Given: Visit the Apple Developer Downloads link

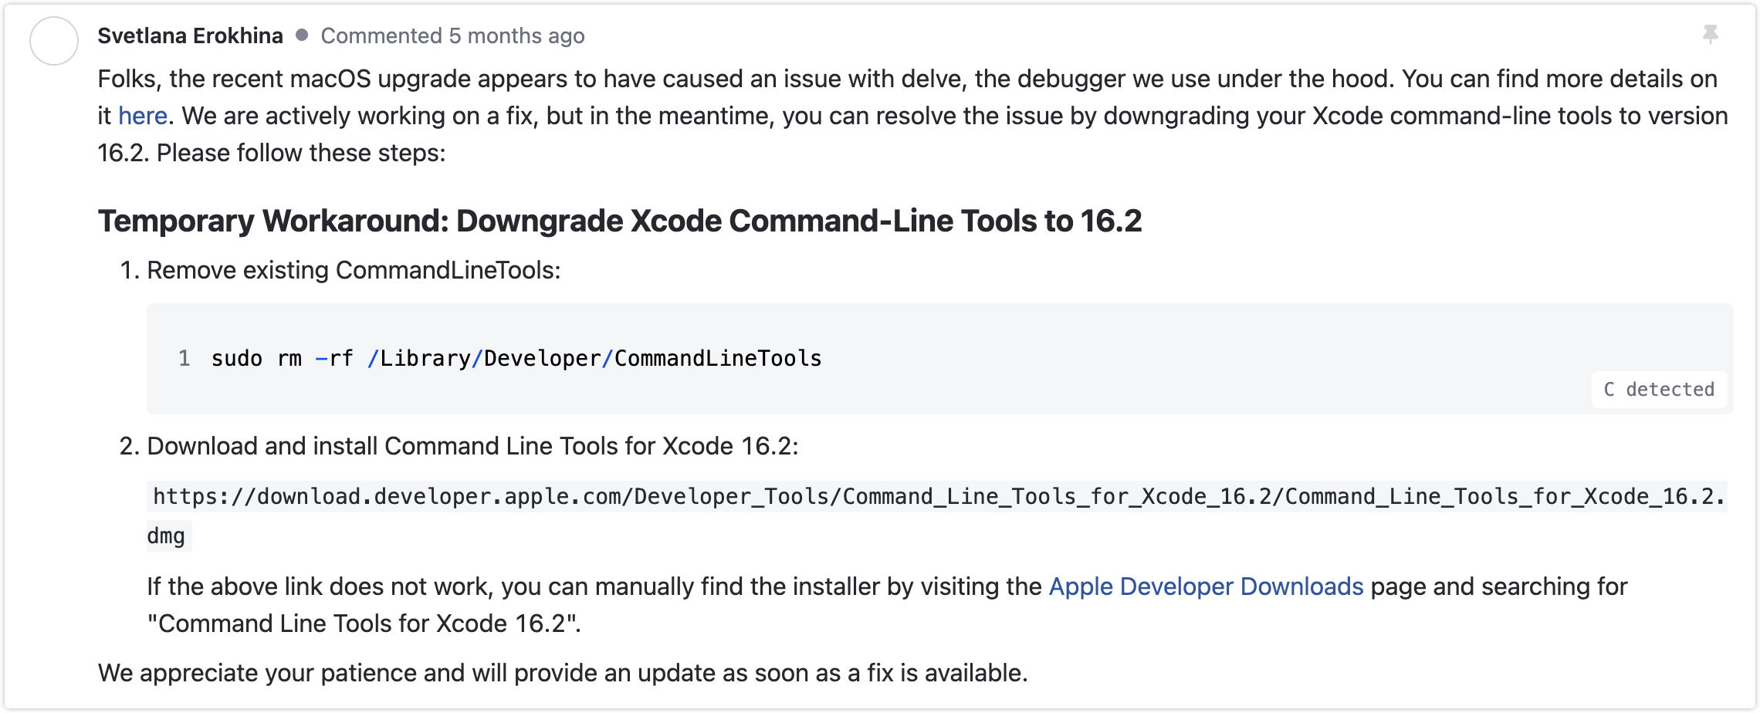Looking at the screenshot, I should [1206, 586].
